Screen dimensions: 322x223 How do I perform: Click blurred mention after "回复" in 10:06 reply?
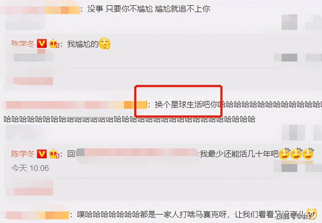[x=137, y=154]
